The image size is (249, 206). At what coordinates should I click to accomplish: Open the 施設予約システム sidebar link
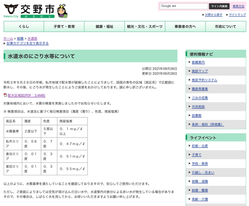point(204,80)
